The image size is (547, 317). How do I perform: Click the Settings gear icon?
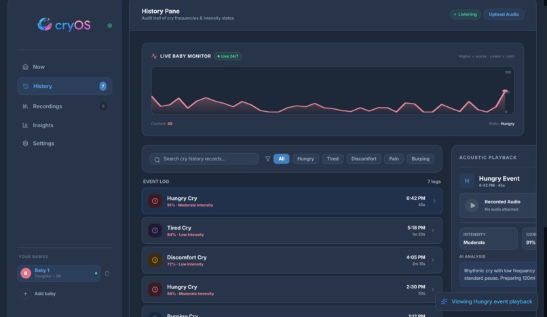click(x=26, y=143)
